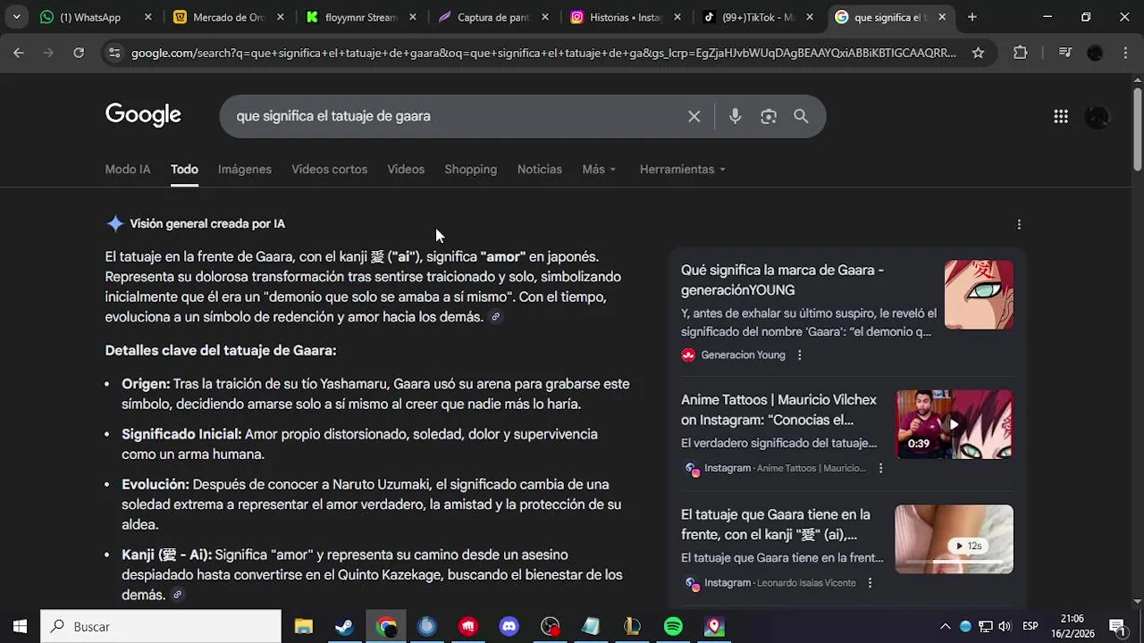Switch to the floyymnr Stream browser tab

click(x=361, y=17)
